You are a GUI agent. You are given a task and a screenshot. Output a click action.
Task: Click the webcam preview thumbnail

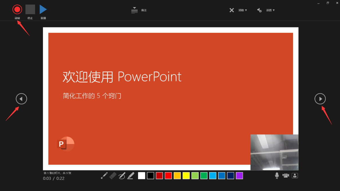coord(274,152)
